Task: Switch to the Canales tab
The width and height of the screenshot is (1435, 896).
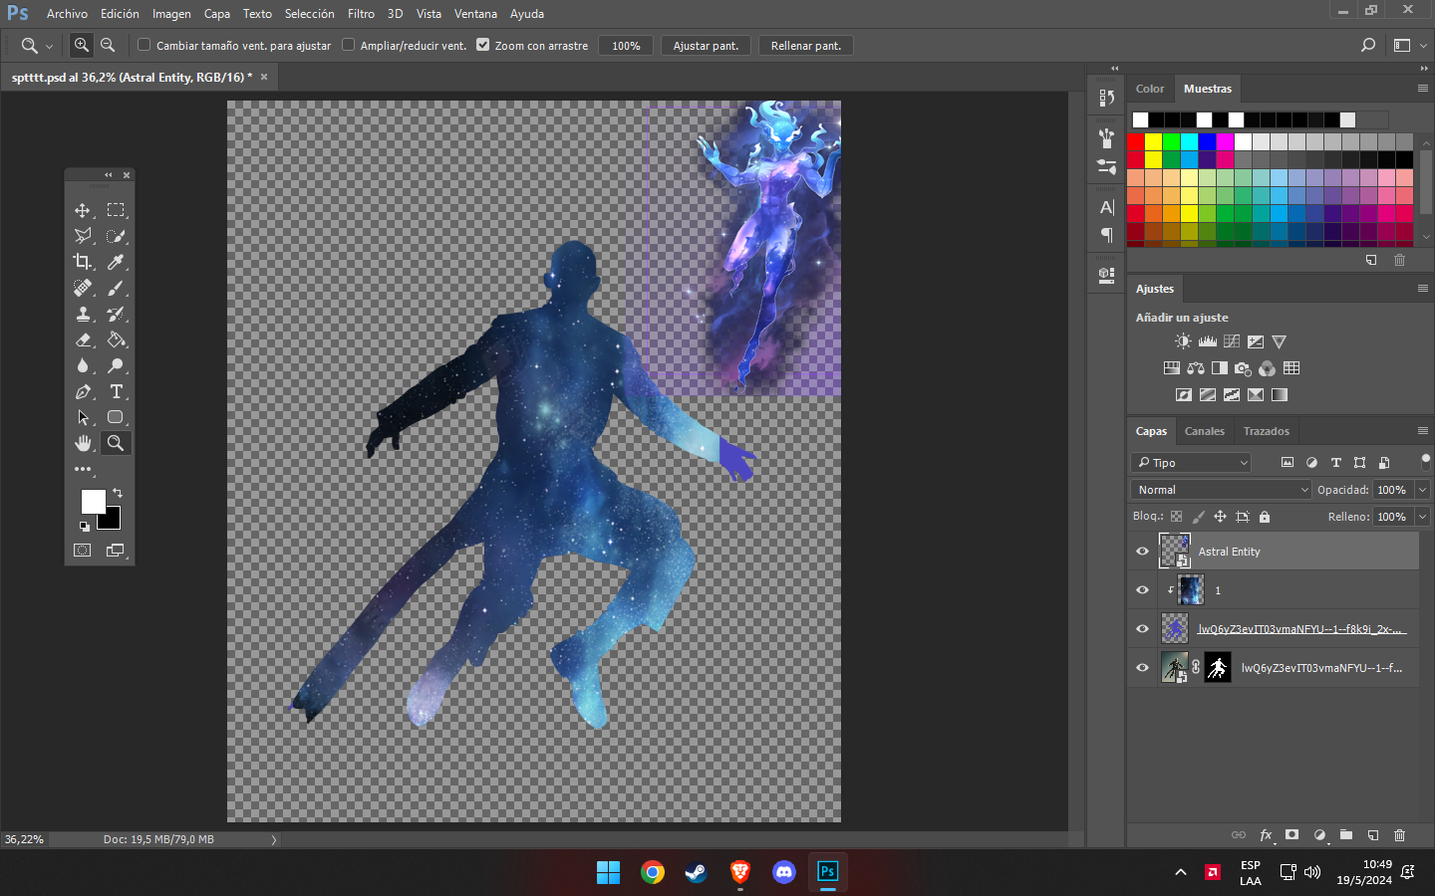Action: point(1204,431)
